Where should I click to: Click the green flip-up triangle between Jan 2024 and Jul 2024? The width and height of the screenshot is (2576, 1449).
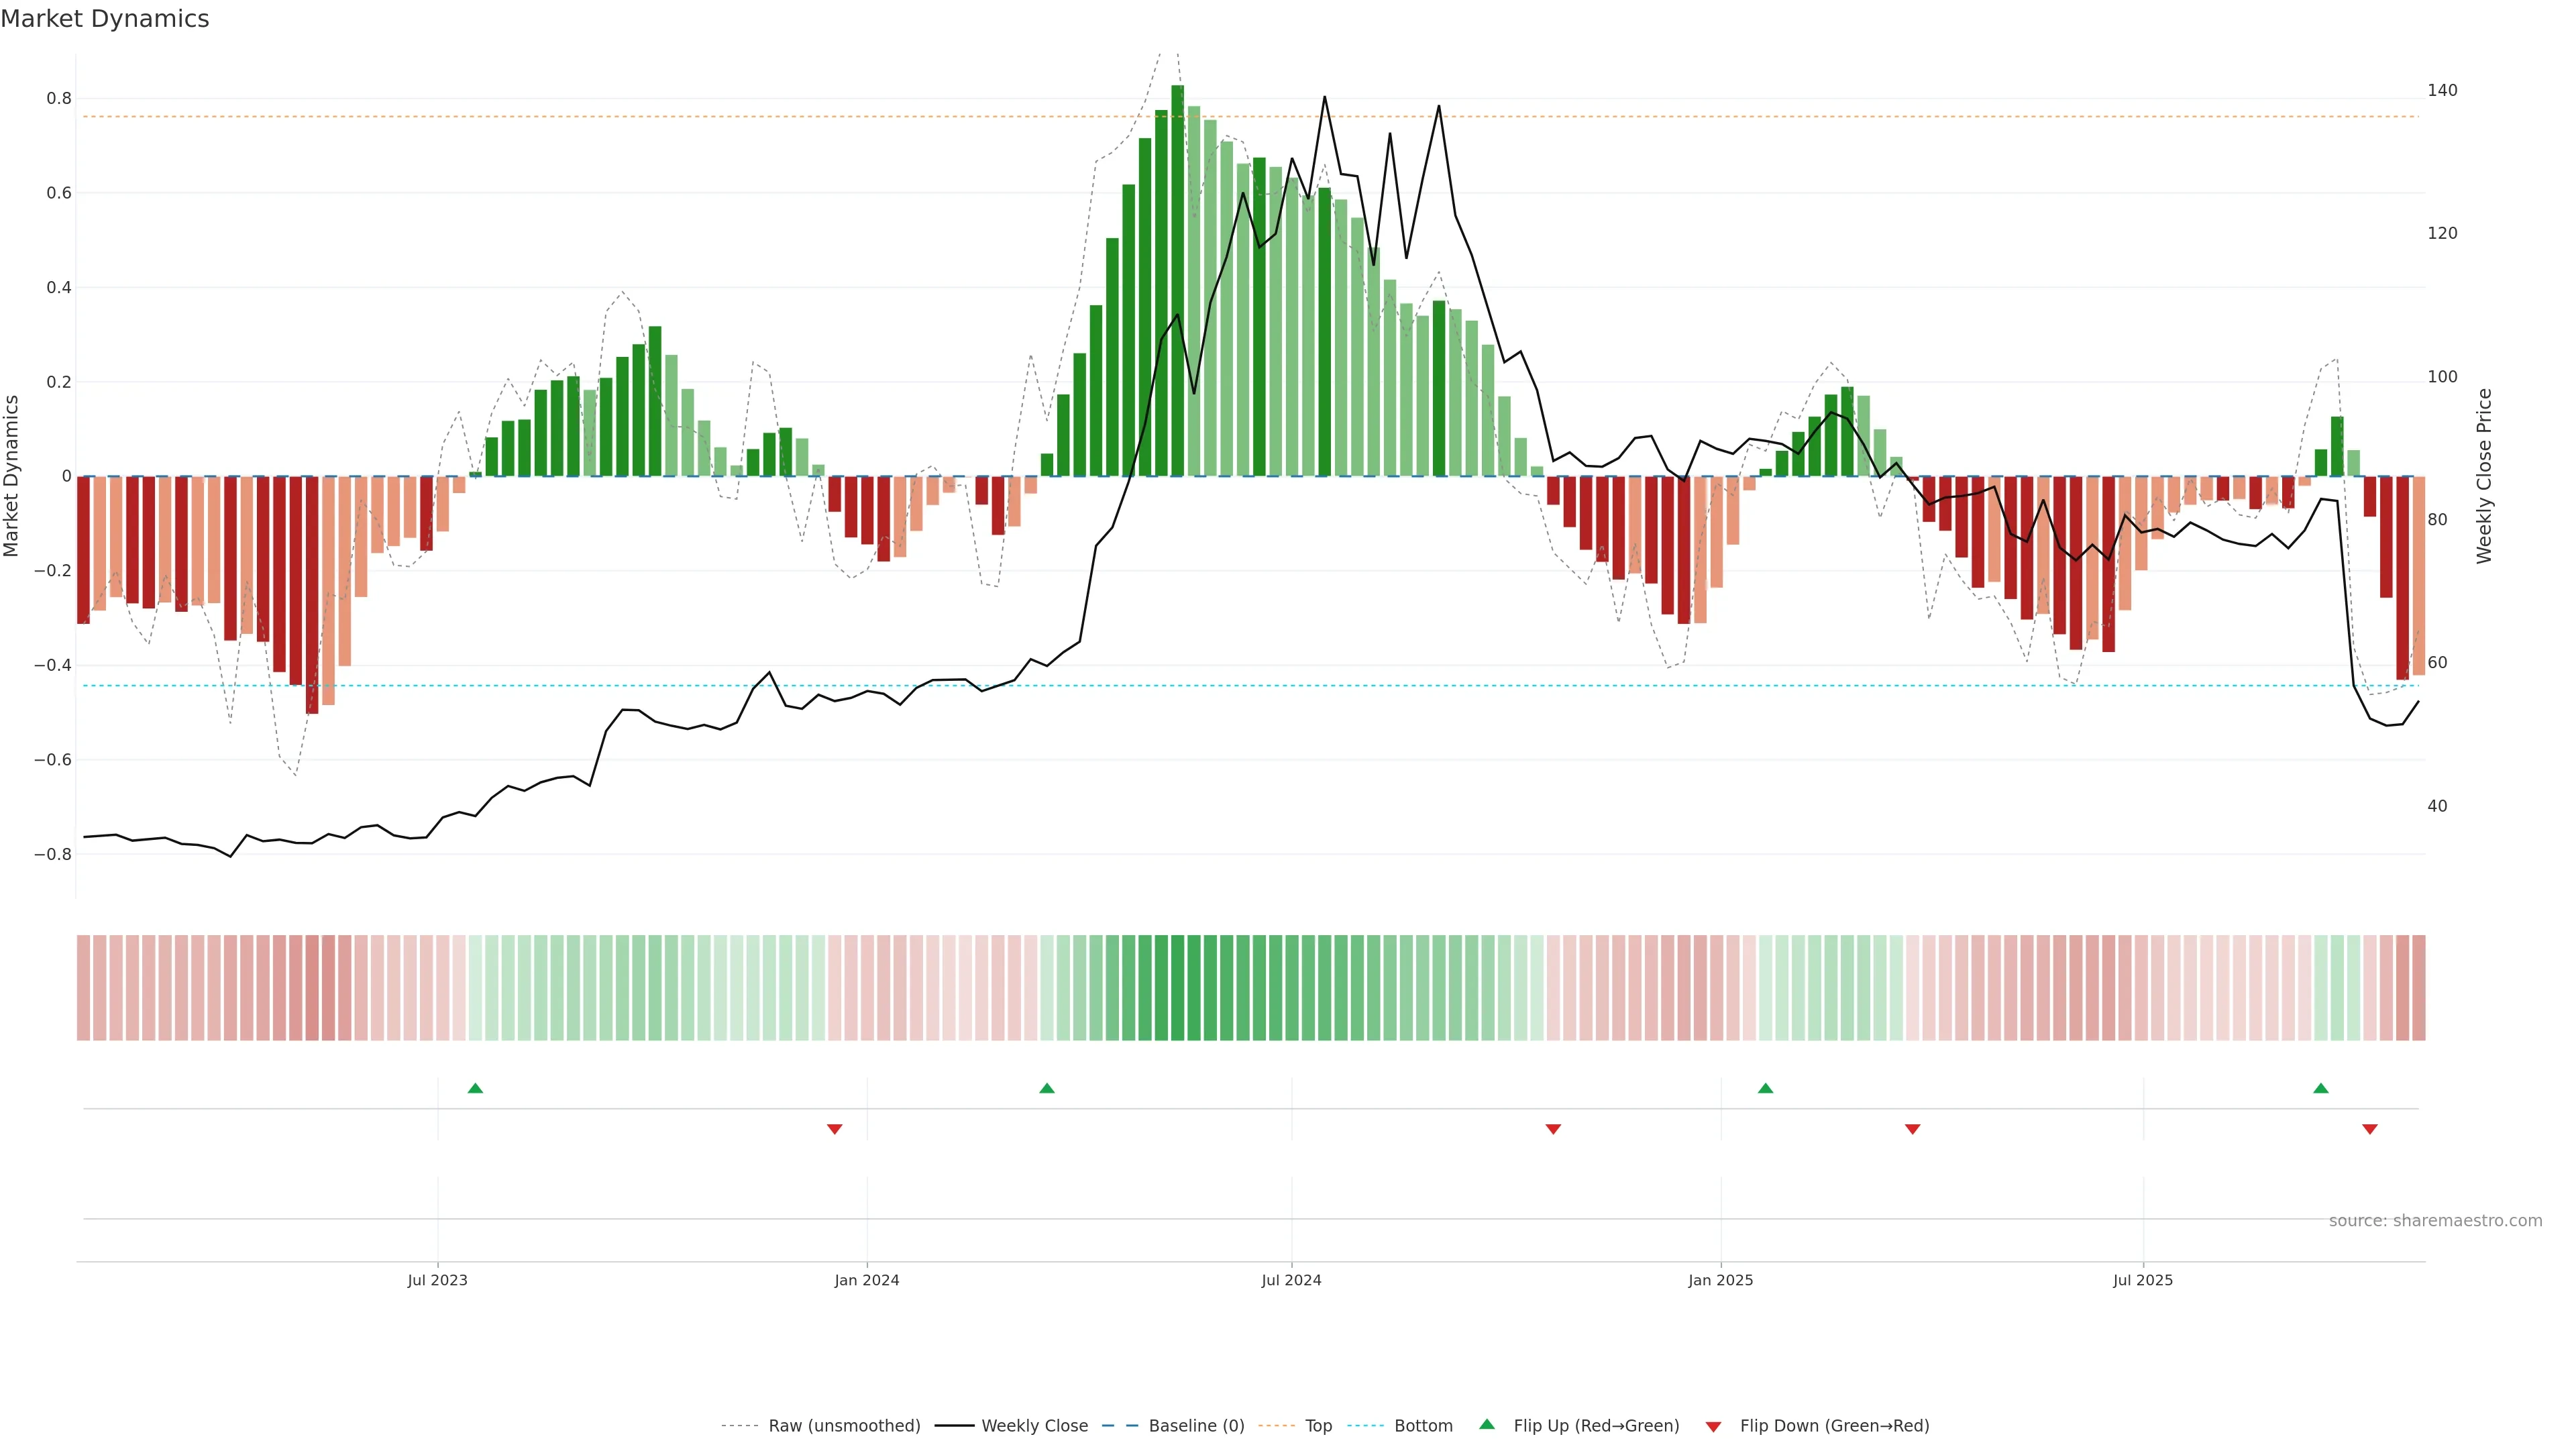coord(1047,1088)
